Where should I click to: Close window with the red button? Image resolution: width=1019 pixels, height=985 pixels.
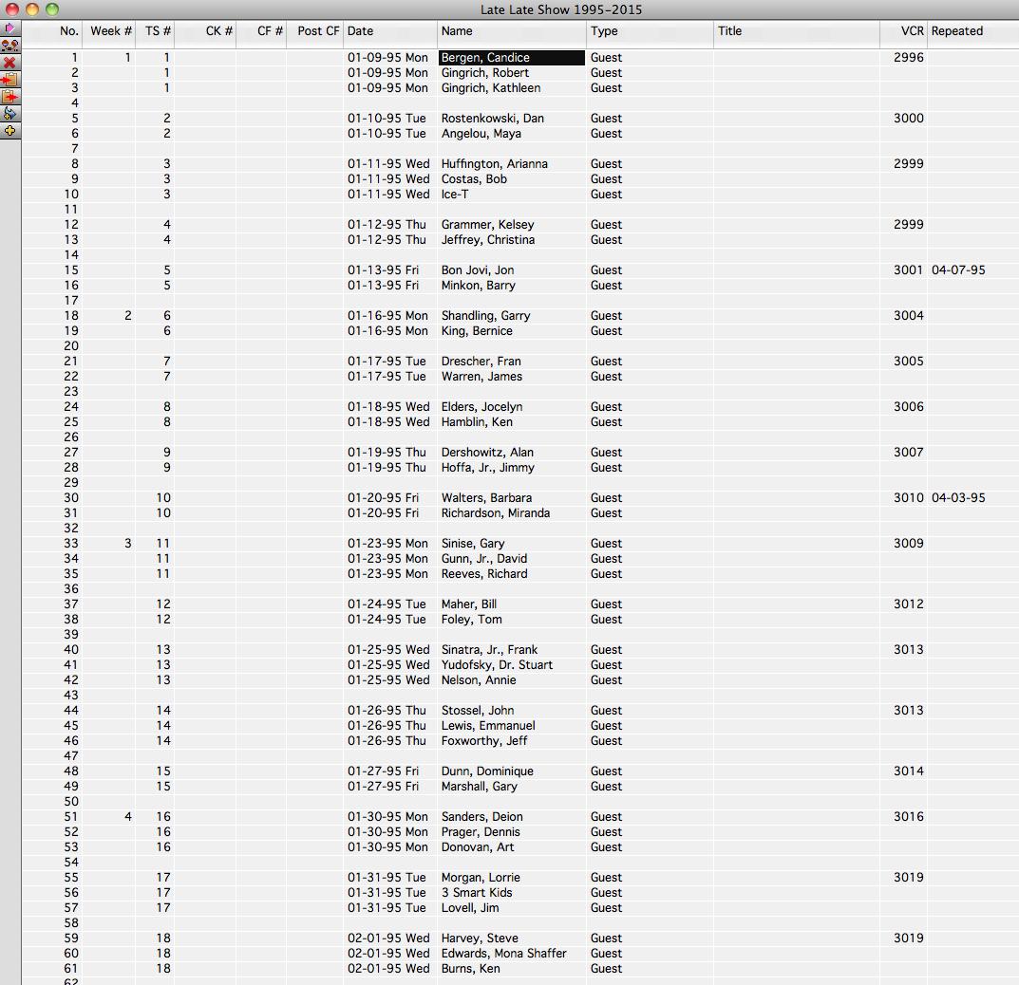(12, 9)
